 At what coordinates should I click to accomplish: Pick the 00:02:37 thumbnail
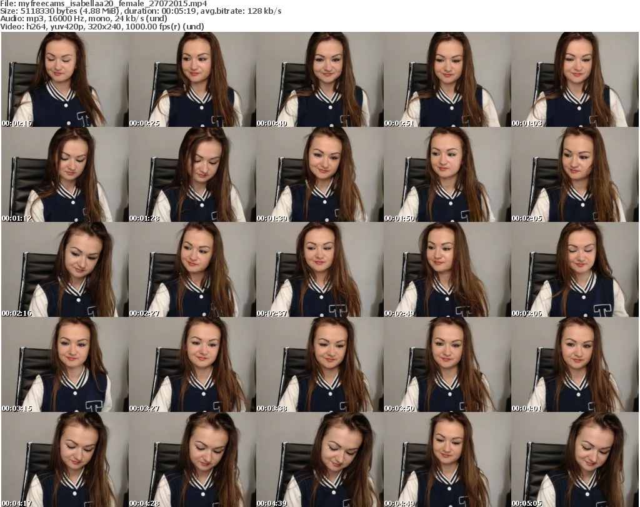pyautogui.click(x=319, y=269)
